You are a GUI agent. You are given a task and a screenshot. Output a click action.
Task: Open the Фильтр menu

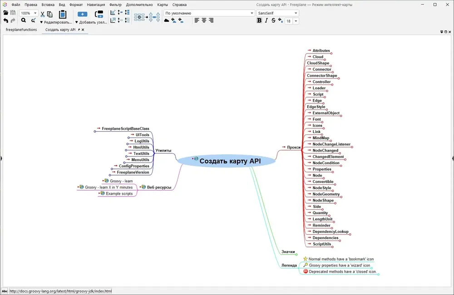click(115, 5)
